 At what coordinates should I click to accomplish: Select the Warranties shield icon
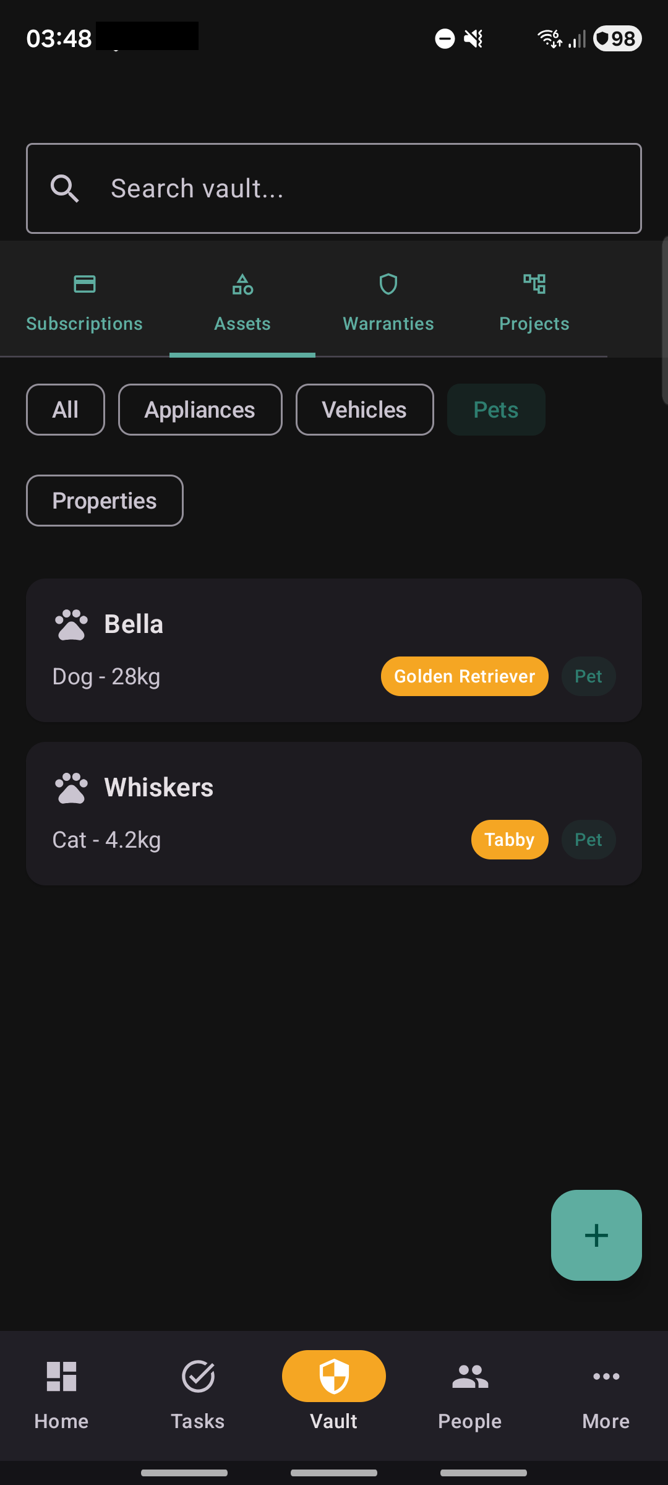point(388,284)
